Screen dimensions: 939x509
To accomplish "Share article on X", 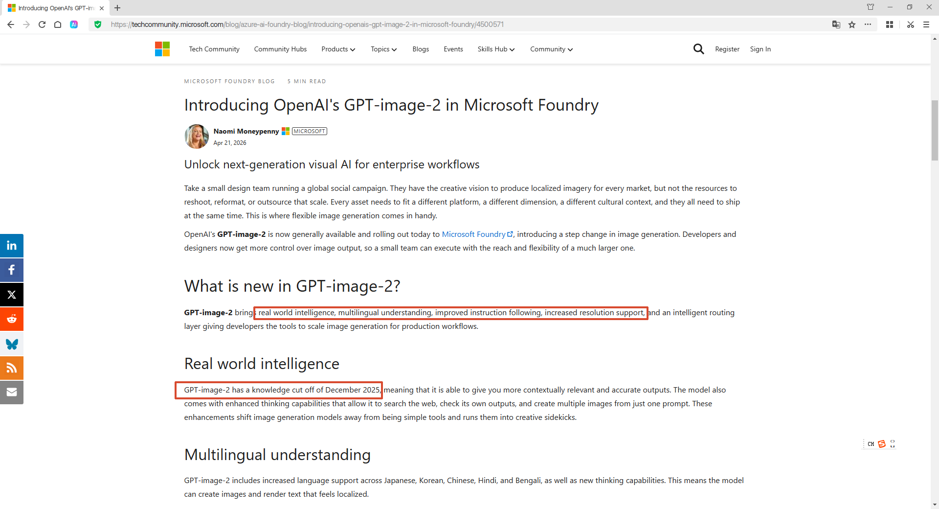I will tap(12, 295).
